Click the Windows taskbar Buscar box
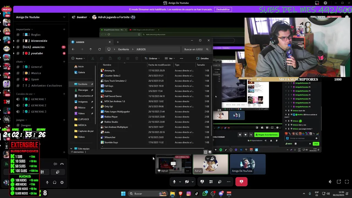Image resolution: width=352 pixels, height=198 pixels. (x=147, y=194)
